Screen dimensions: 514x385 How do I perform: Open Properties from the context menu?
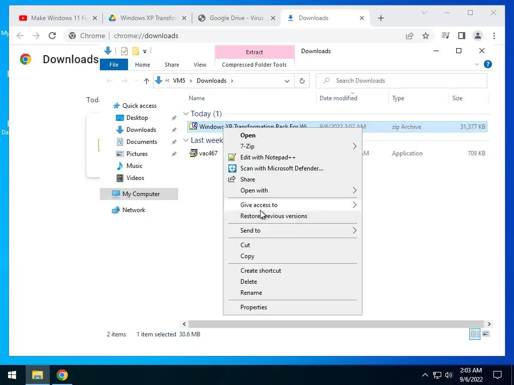click(x=292, y=307)
